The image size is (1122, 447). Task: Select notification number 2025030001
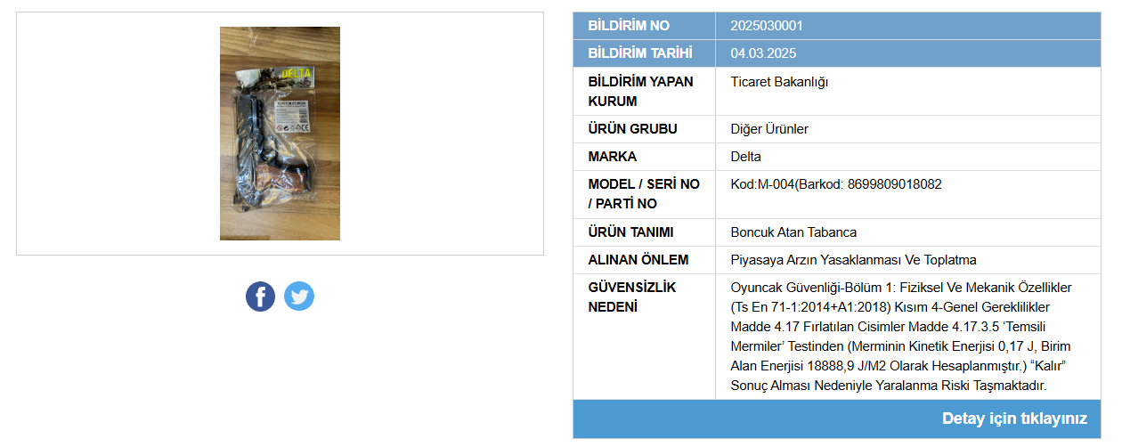point(767,26)
